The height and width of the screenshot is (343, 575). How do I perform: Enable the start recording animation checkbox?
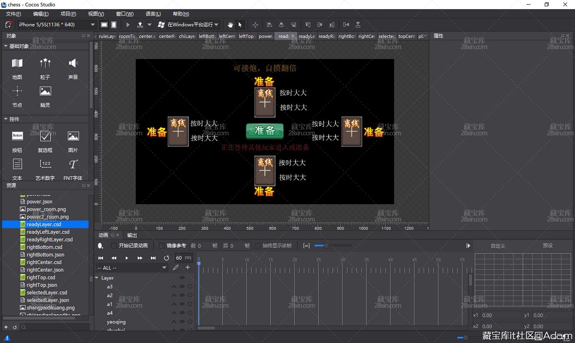[114, 246]
